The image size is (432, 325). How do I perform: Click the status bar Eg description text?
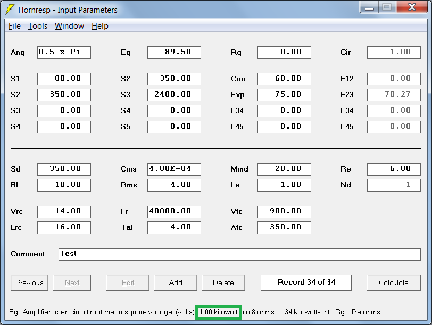102,312
